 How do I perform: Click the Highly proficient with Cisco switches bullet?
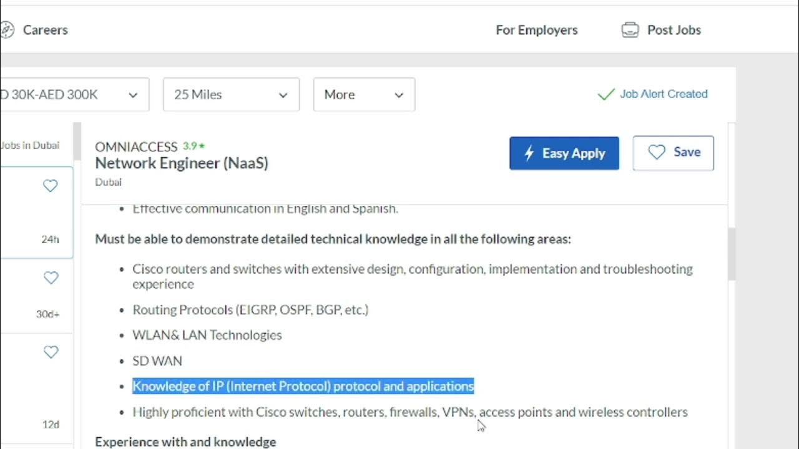point(410,412)
